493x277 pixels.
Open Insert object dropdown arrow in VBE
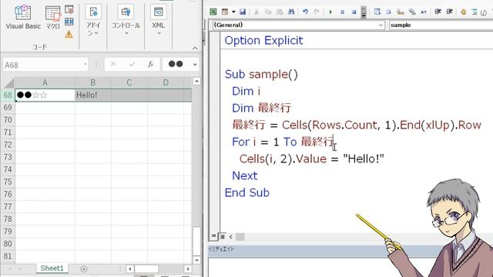233,12
